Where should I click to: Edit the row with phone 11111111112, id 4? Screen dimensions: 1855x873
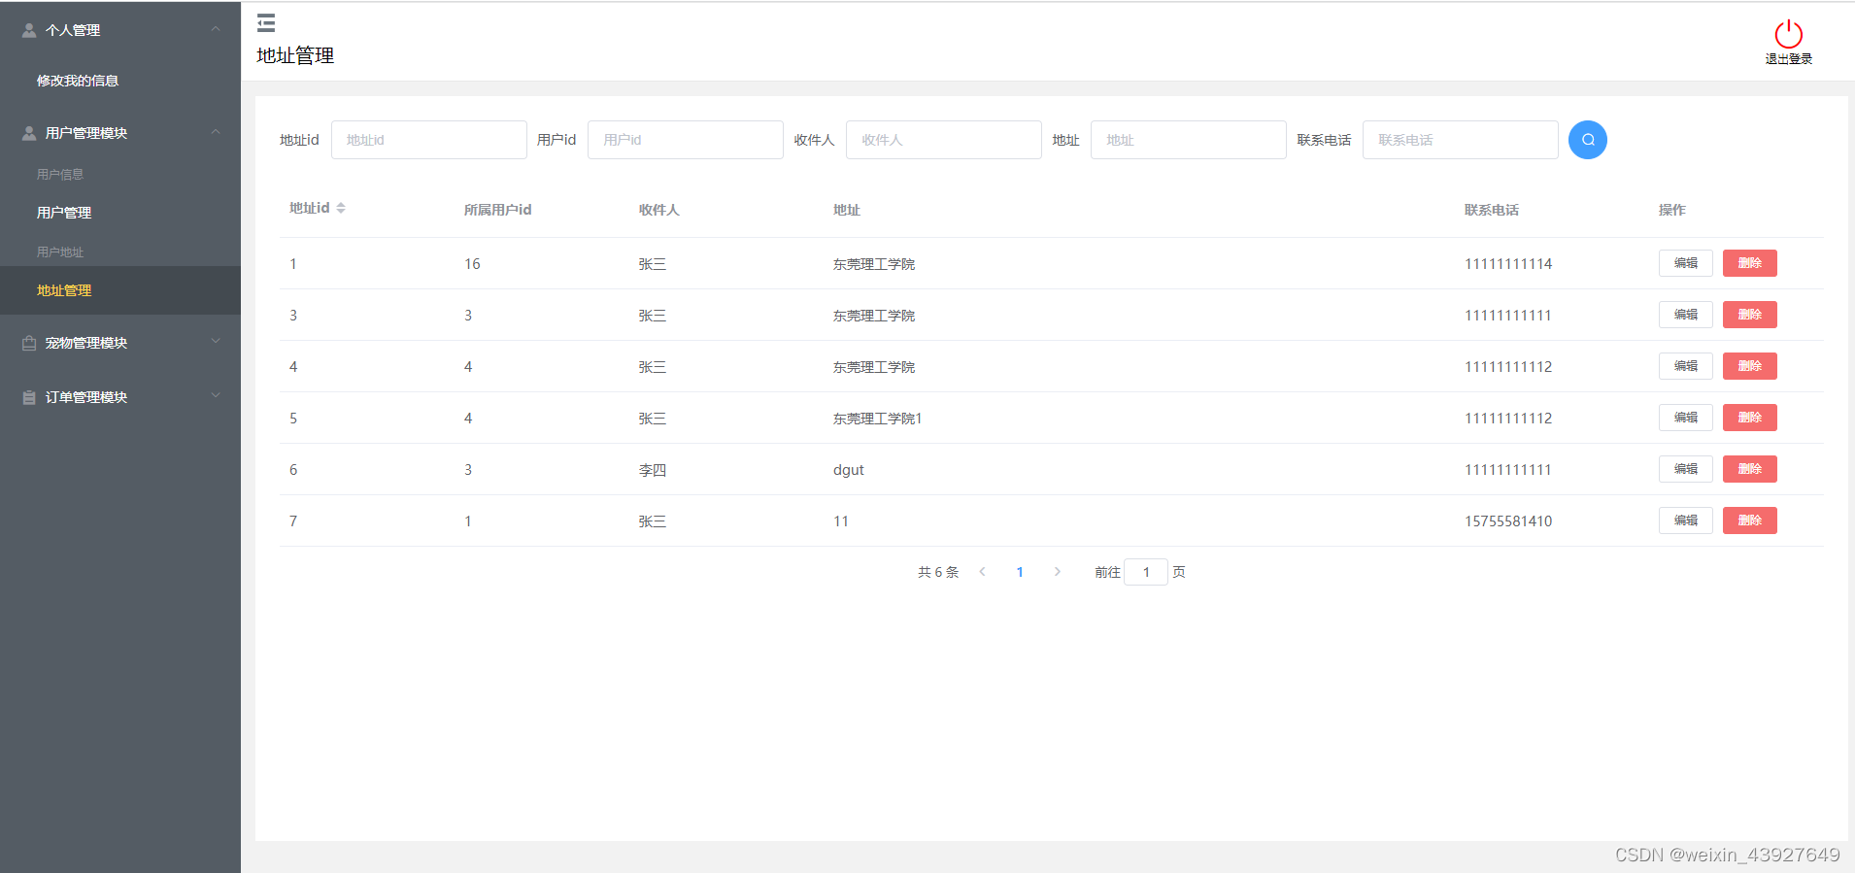(x=1686, y=366)
